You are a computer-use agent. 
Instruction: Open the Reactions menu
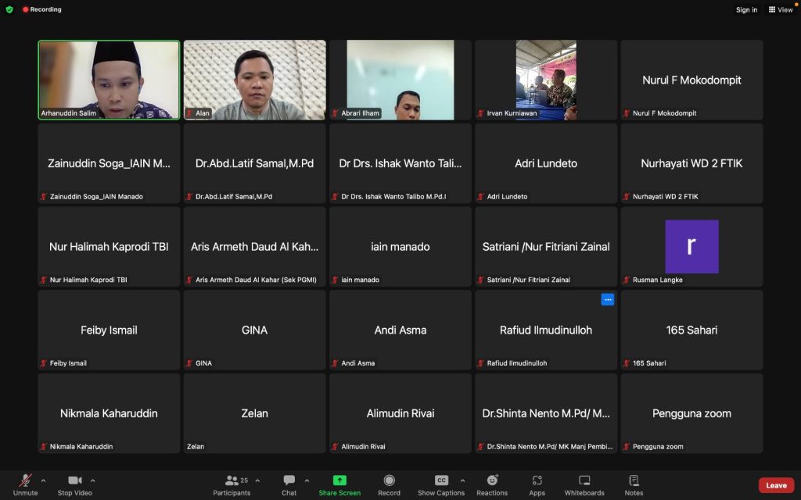point(492,480)
